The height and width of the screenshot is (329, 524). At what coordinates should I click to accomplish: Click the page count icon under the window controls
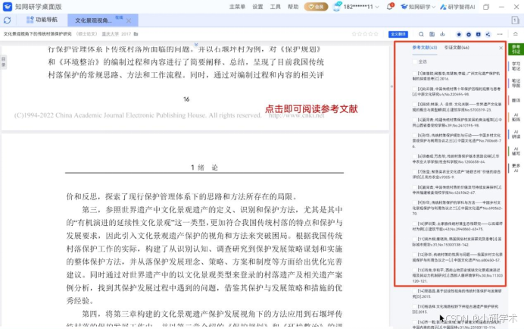click(x=515, y=20)
